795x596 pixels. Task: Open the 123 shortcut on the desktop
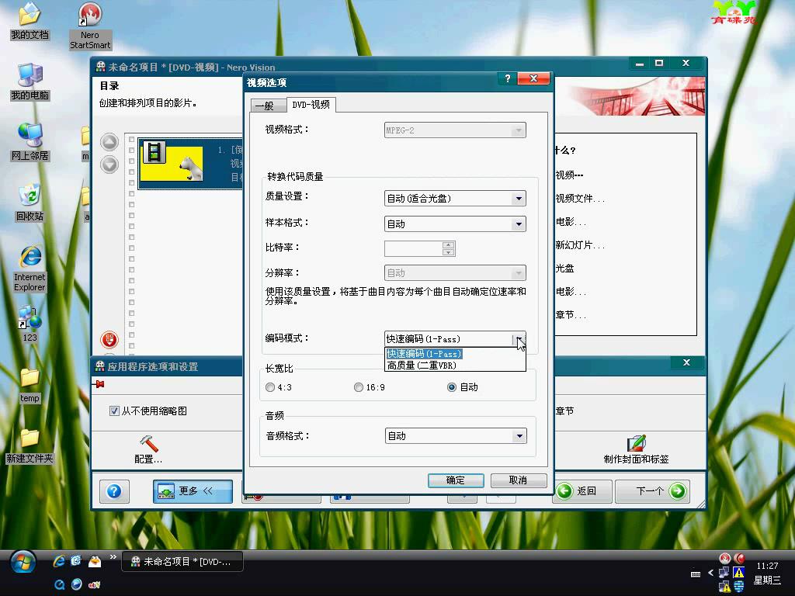click(30, 324)
